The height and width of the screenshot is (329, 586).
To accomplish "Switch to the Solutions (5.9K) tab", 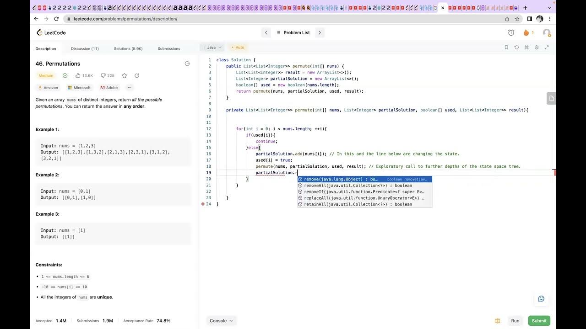I will pos(128,48).
